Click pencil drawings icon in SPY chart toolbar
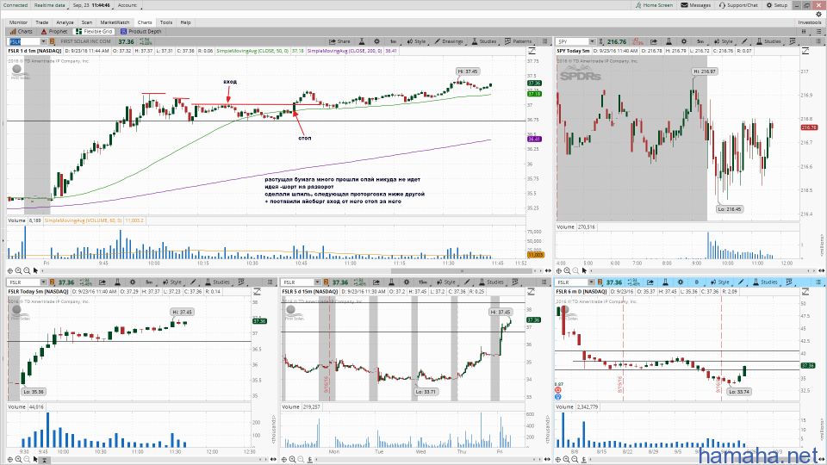 pyautogui.click(x=744, y=41)
